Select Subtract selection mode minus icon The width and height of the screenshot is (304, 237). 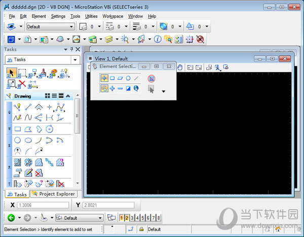click(x=120, y=88)
